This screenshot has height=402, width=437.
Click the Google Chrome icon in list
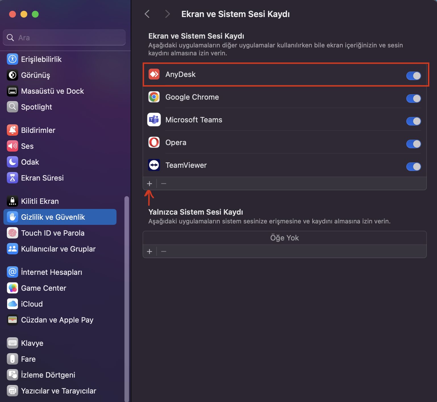pos(154,97)
